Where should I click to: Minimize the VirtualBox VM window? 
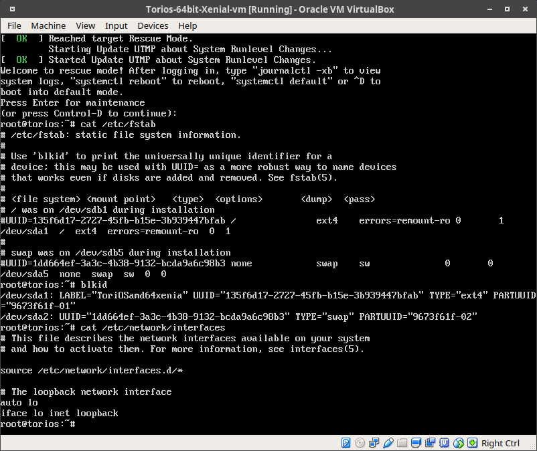(489, 9)
